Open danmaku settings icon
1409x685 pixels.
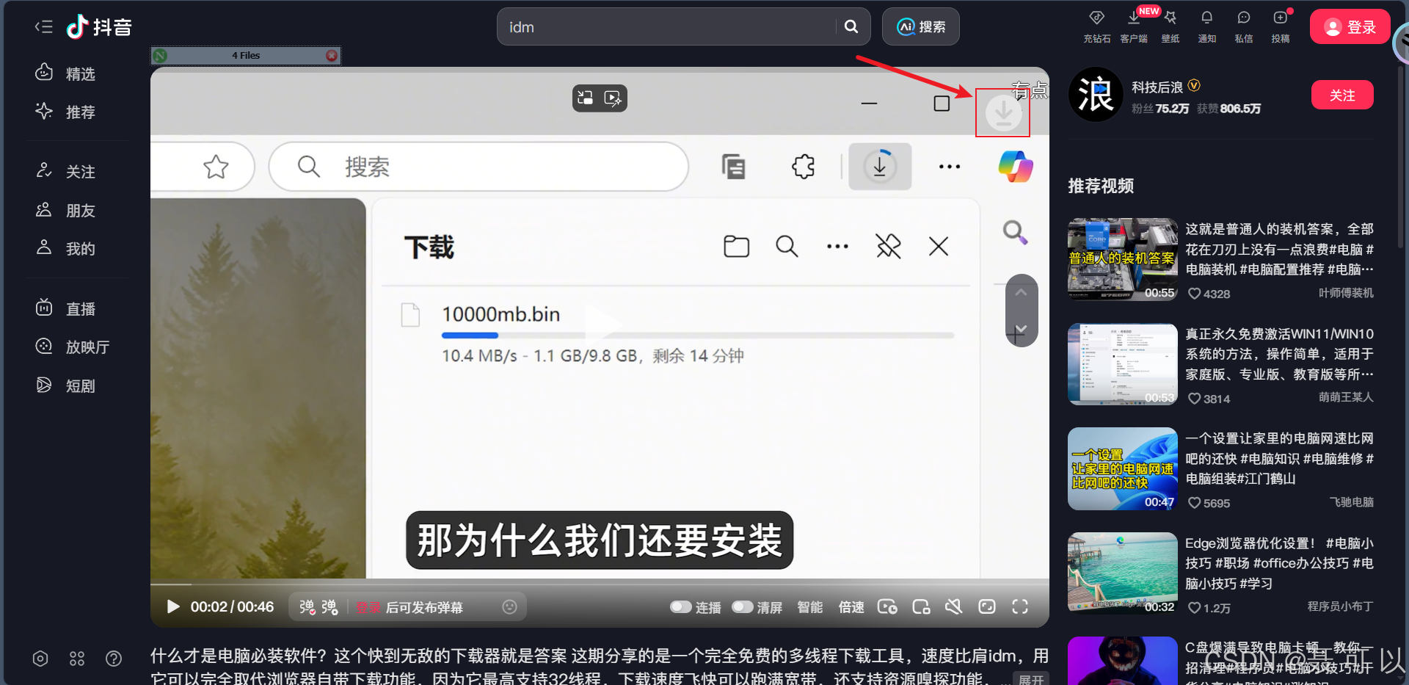click(330, 607)
